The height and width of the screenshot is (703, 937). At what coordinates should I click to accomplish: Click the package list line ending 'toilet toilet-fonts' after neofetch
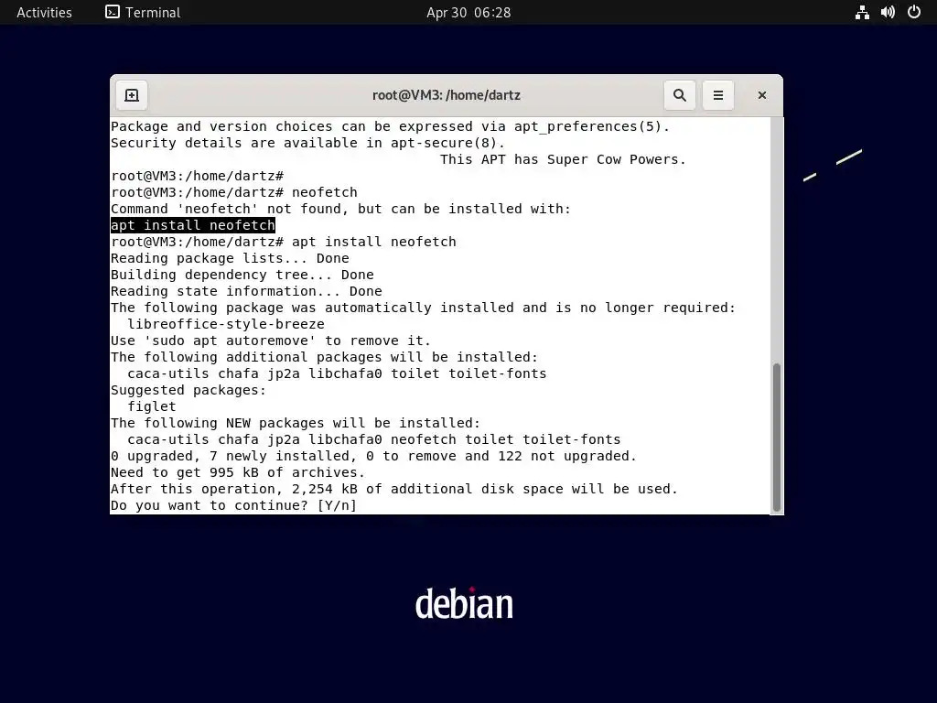click(x=374, y=439)
